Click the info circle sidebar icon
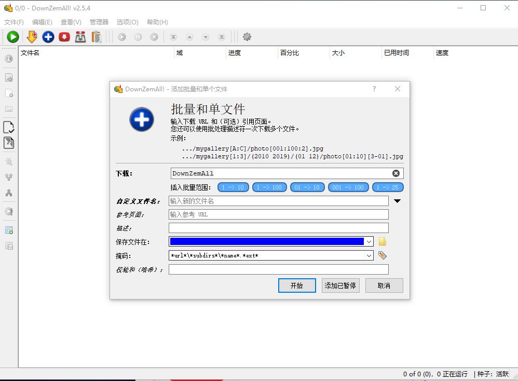Screen dimensions: 518x381 (x=9, y=59)
